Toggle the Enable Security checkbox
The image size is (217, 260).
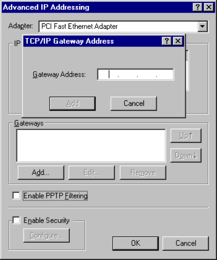(16, 220)
